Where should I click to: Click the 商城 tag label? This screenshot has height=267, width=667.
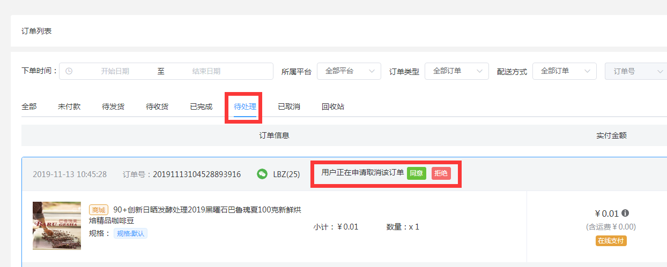[99, 210]
